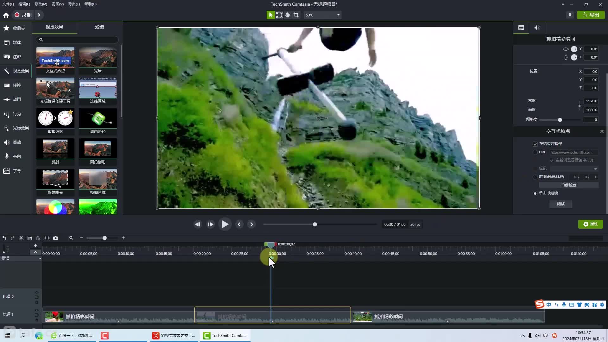The image size is (608, 342).
Task: Cut the selection with scissors icon
Action: [x=21, y=238]
